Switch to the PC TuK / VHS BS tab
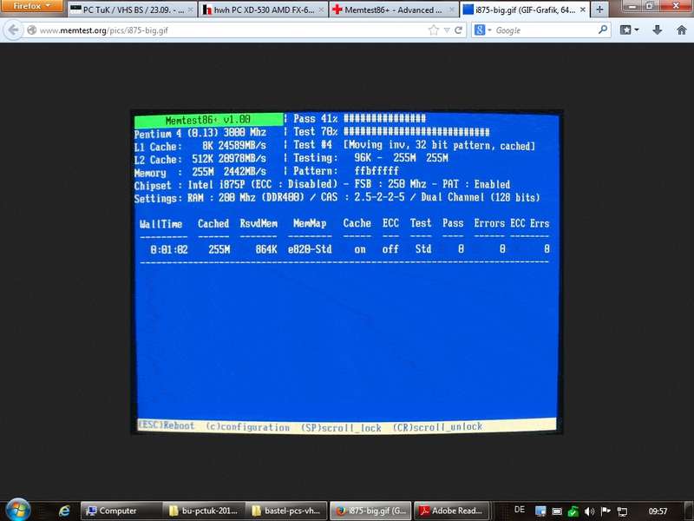The width and height of the screenshot is (694, 521). (128, 10)
